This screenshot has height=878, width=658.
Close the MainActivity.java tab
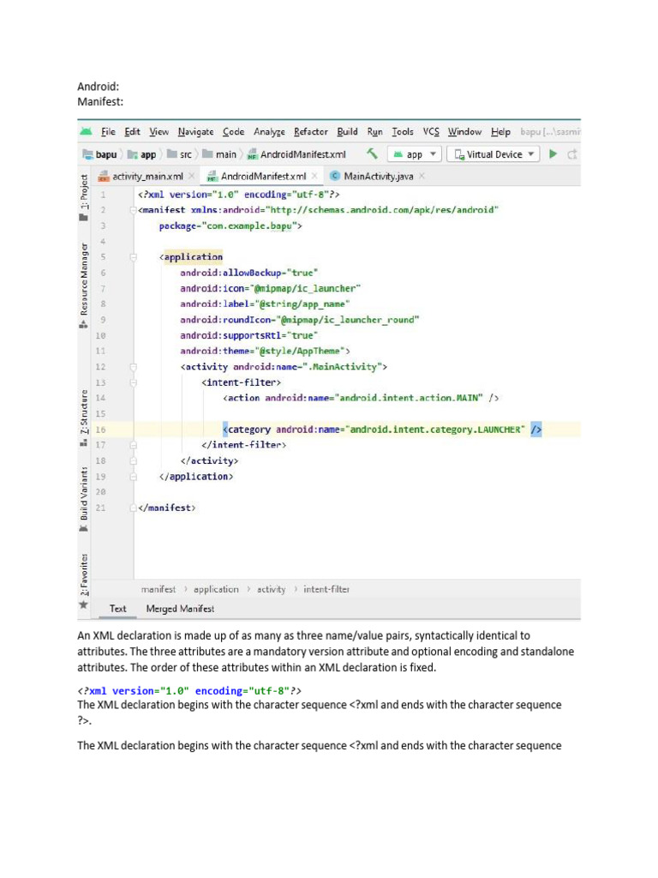coord(422,177)
